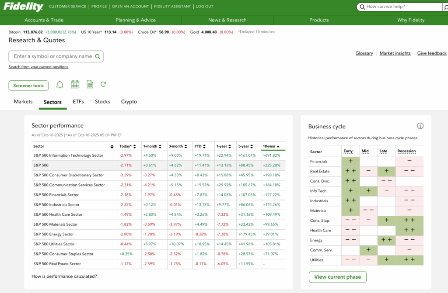Screen dimensions: 448x293
Task: Click the Fidelity logo
Action: pos(23,7)
